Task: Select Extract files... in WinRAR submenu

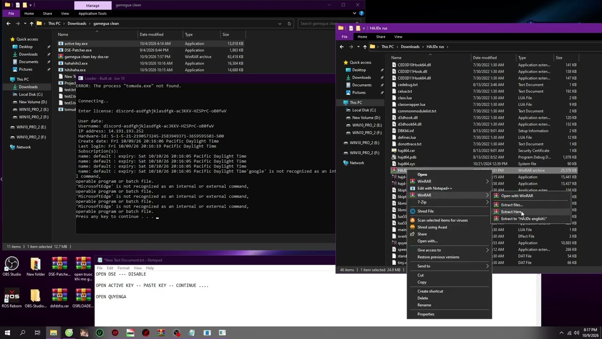Action: [x=512, y=205]
